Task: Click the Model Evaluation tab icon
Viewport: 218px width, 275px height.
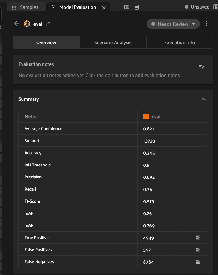Action: point(53,7)
